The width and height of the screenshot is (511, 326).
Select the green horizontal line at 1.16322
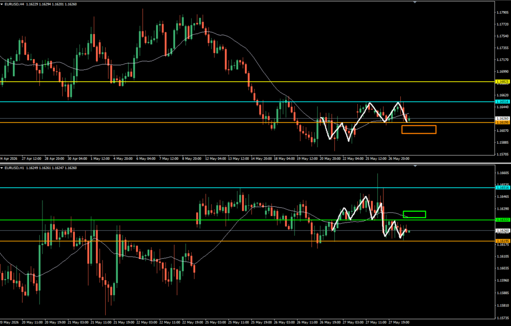(248, 220)
